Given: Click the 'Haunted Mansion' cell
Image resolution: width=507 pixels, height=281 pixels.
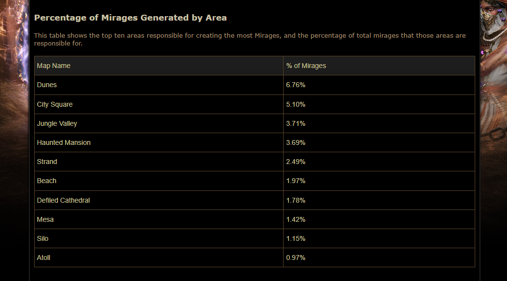Looking at the screenshot, I should [159, 142].
